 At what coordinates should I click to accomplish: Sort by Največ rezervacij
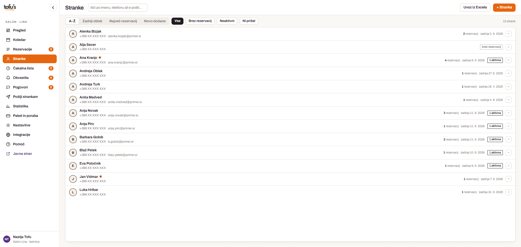pyautogui.click(x=123, y=21)
